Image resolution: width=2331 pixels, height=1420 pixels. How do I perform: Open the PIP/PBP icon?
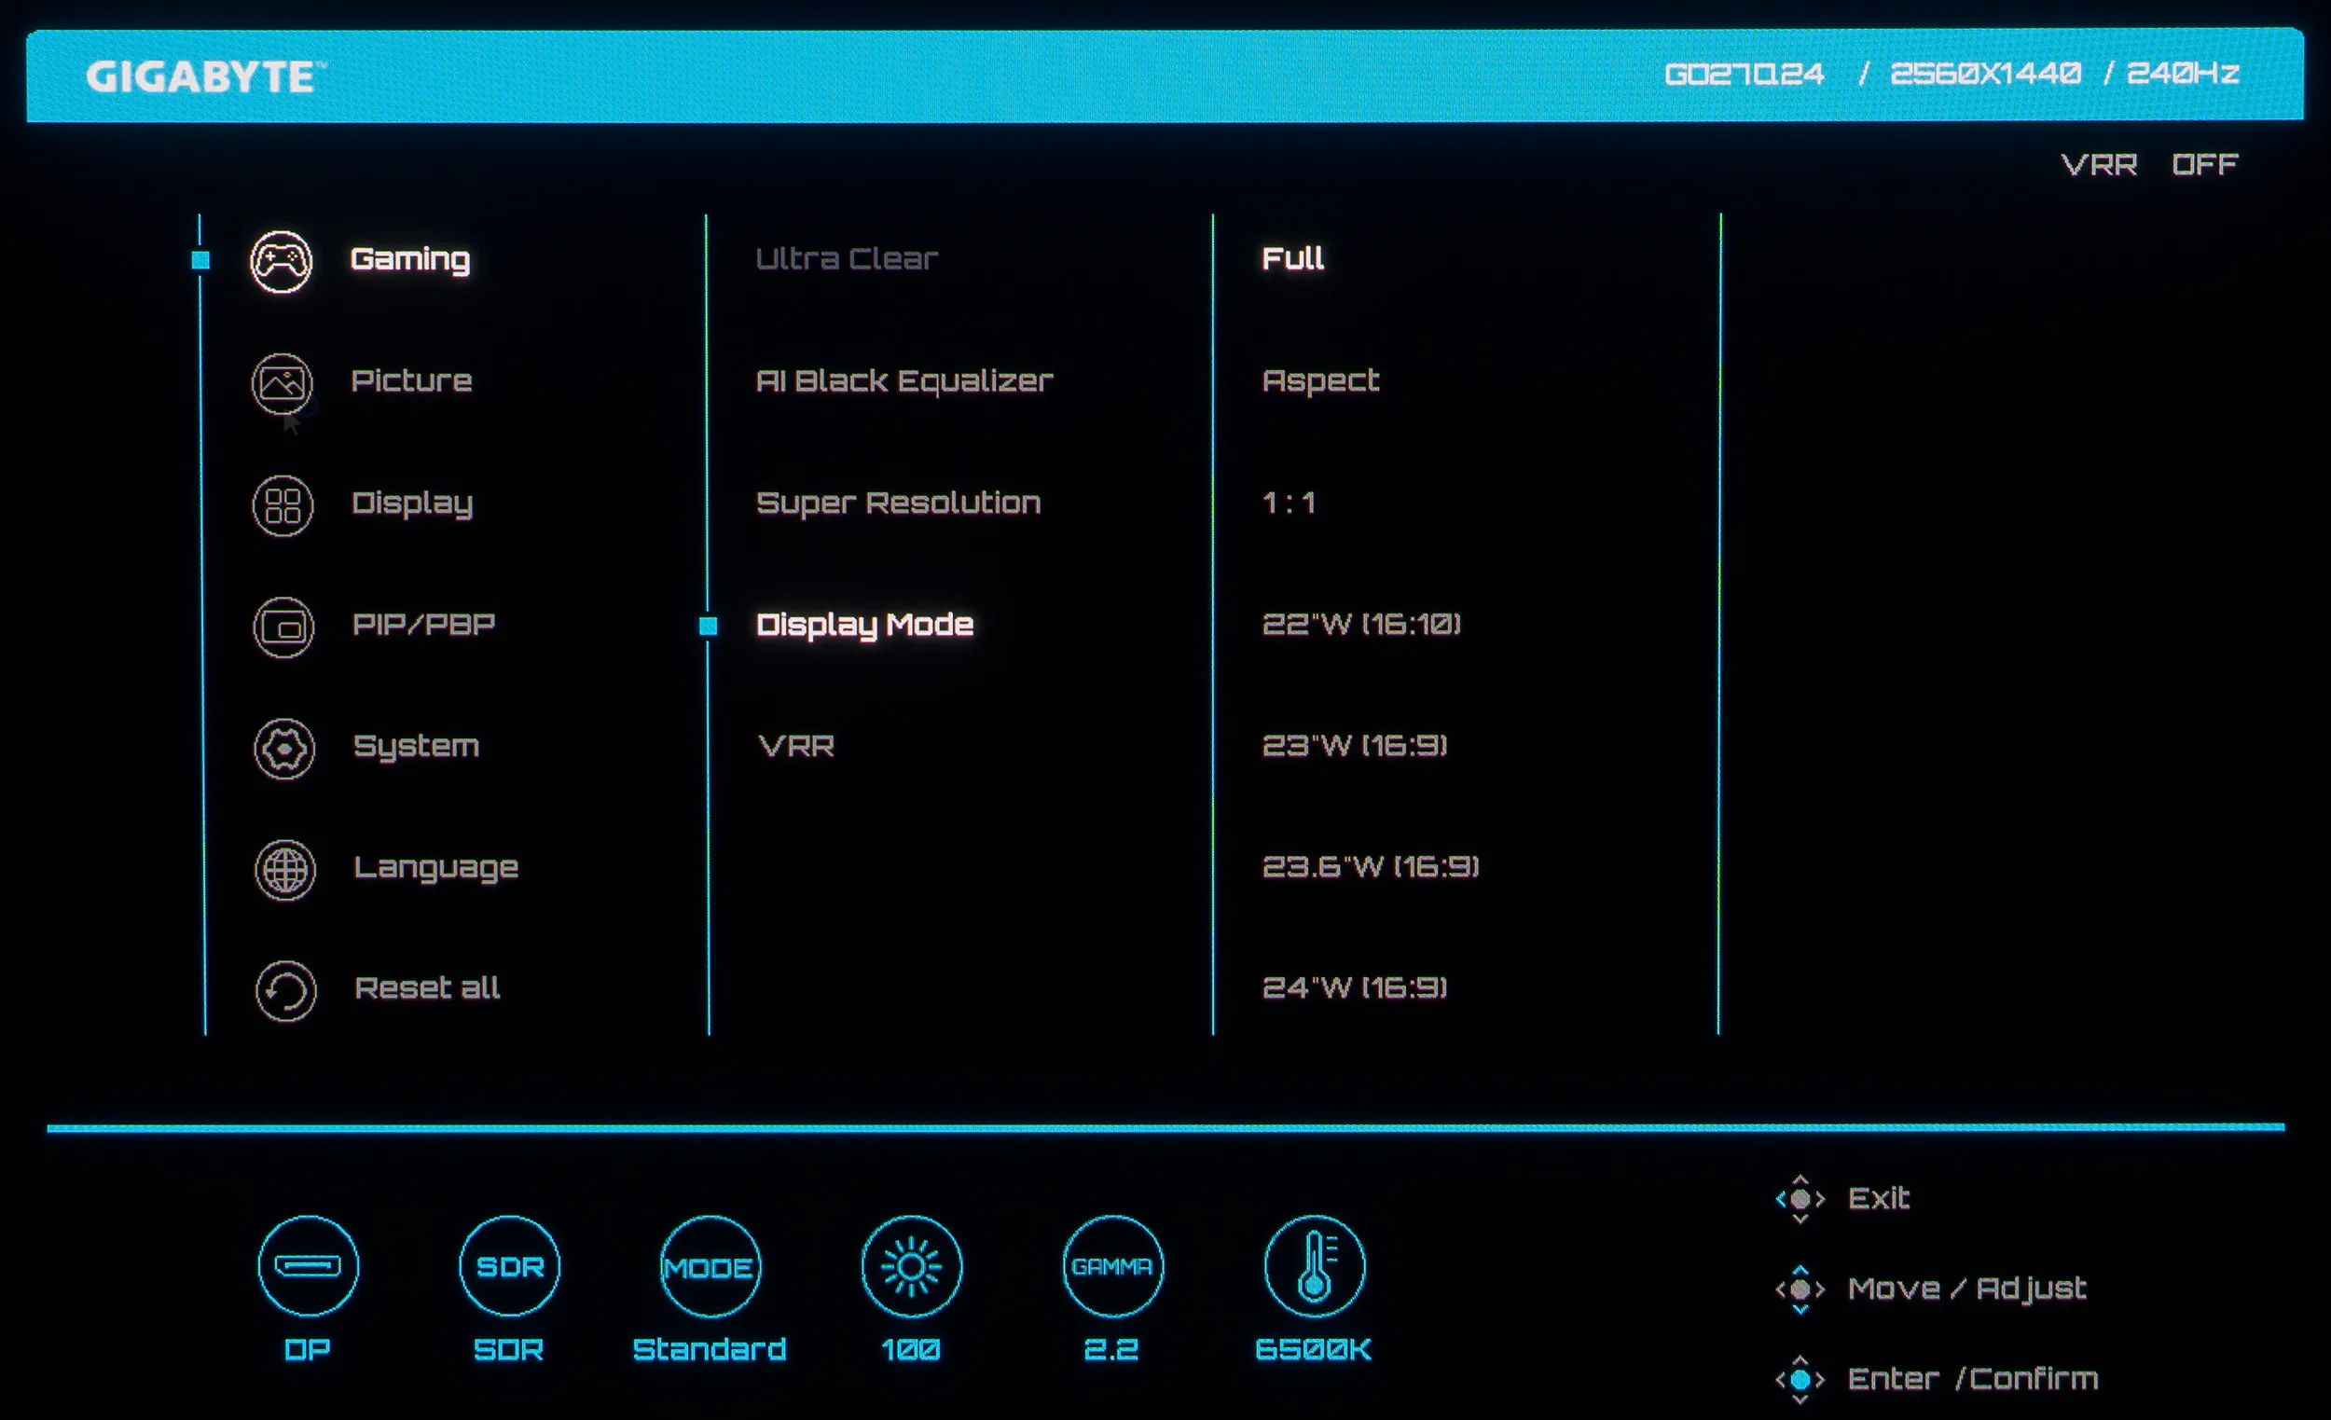(283, 627)
